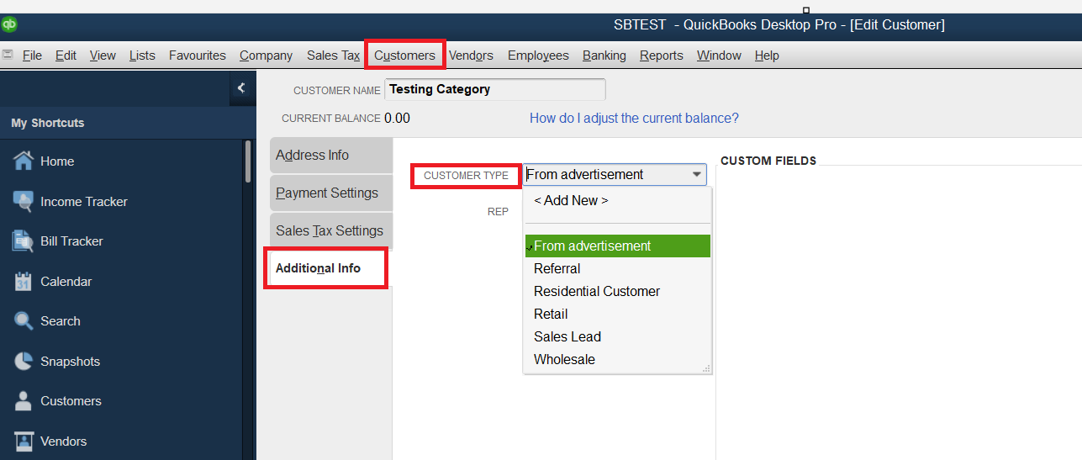Select 'Retail' customer type
The height and width of the screenshot is (460, 1082).
point(617,315)
